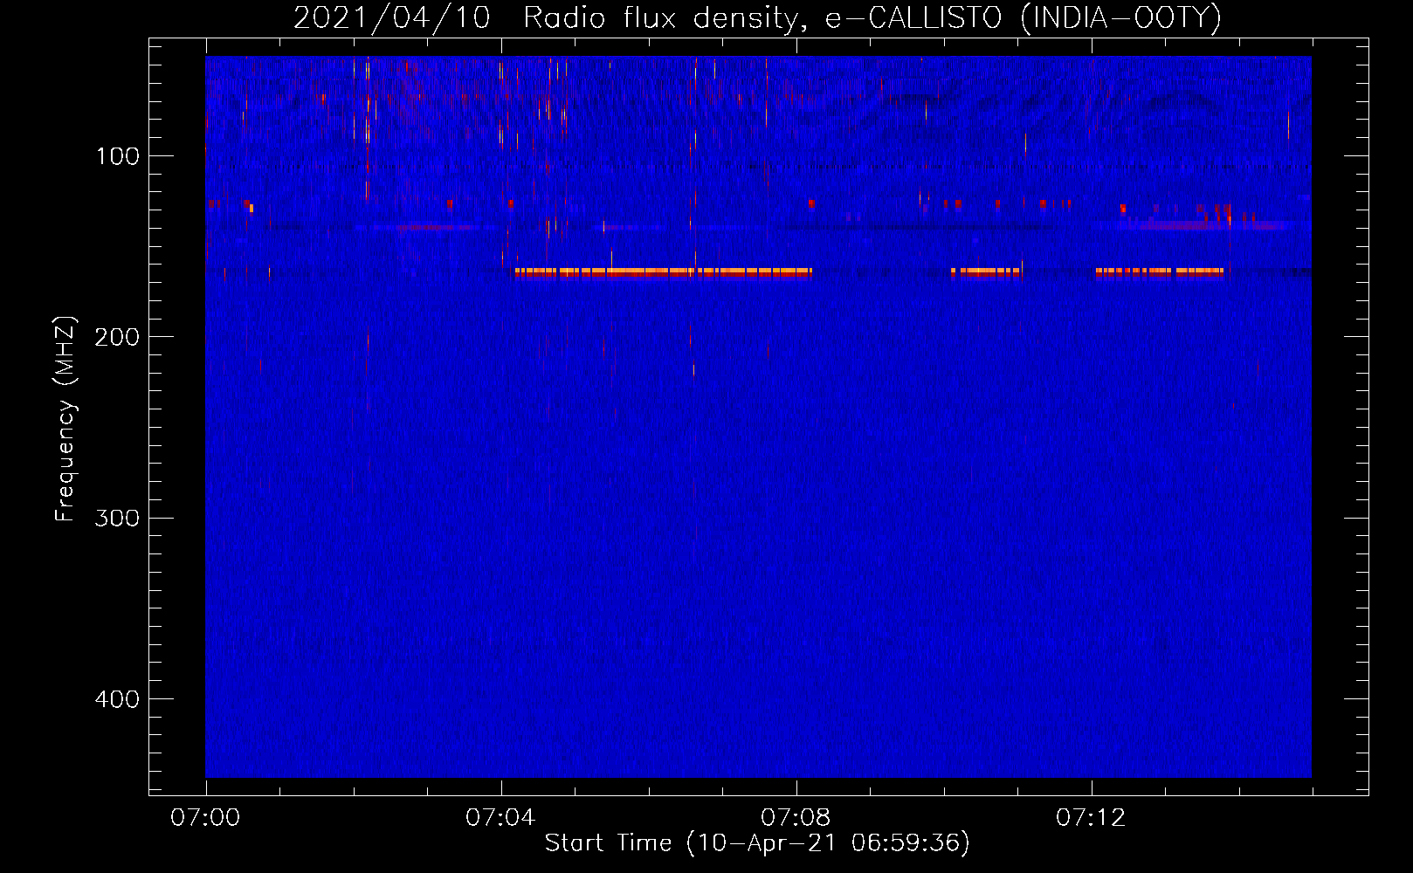Click the 07:08 time axis label
Image resolution: width=1413 pixels, height=873 pixels.
(796, 817)
